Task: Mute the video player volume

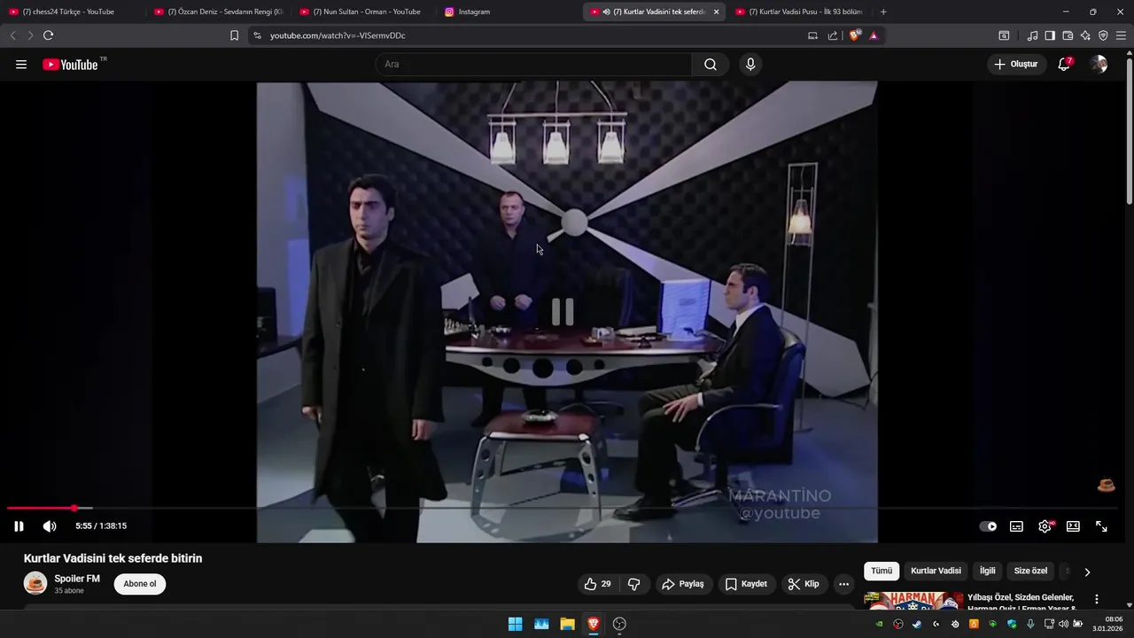Action: [x=50, y=526]
